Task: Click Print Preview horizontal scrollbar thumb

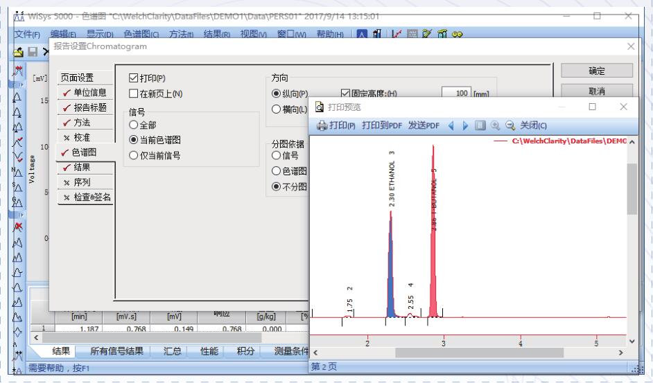Action: tap(479, 353)
